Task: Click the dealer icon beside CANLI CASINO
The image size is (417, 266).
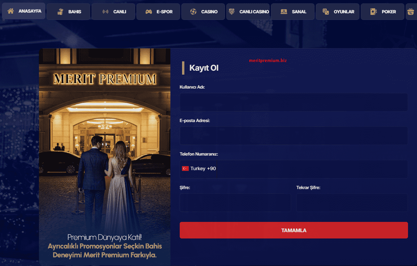Action: [x=232, y=12]
